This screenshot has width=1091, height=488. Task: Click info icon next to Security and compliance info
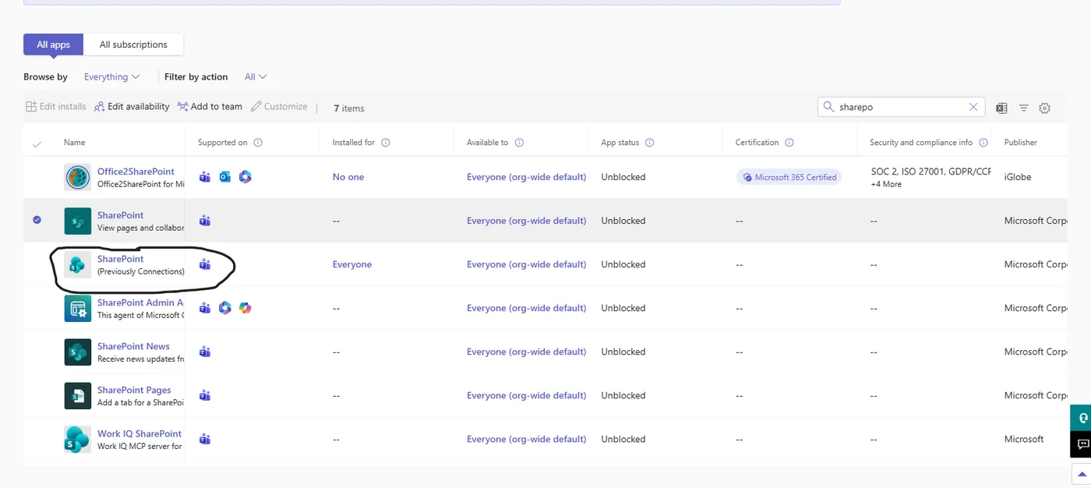[x=983, y=143]
